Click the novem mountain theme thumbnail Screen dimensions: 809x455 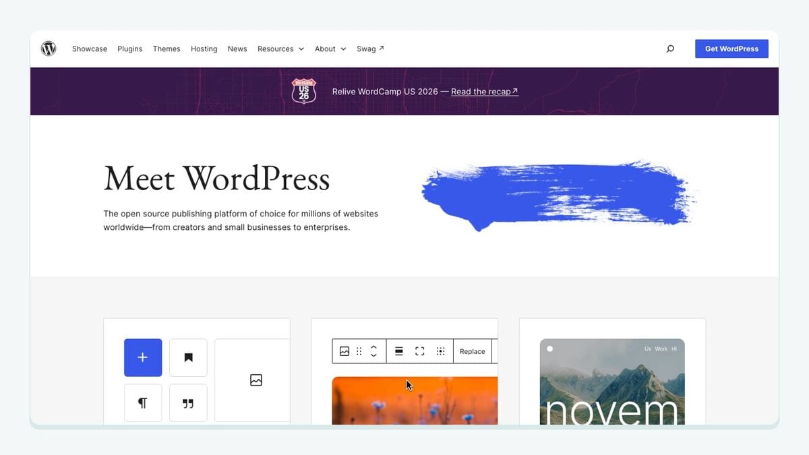pos(612,382)
